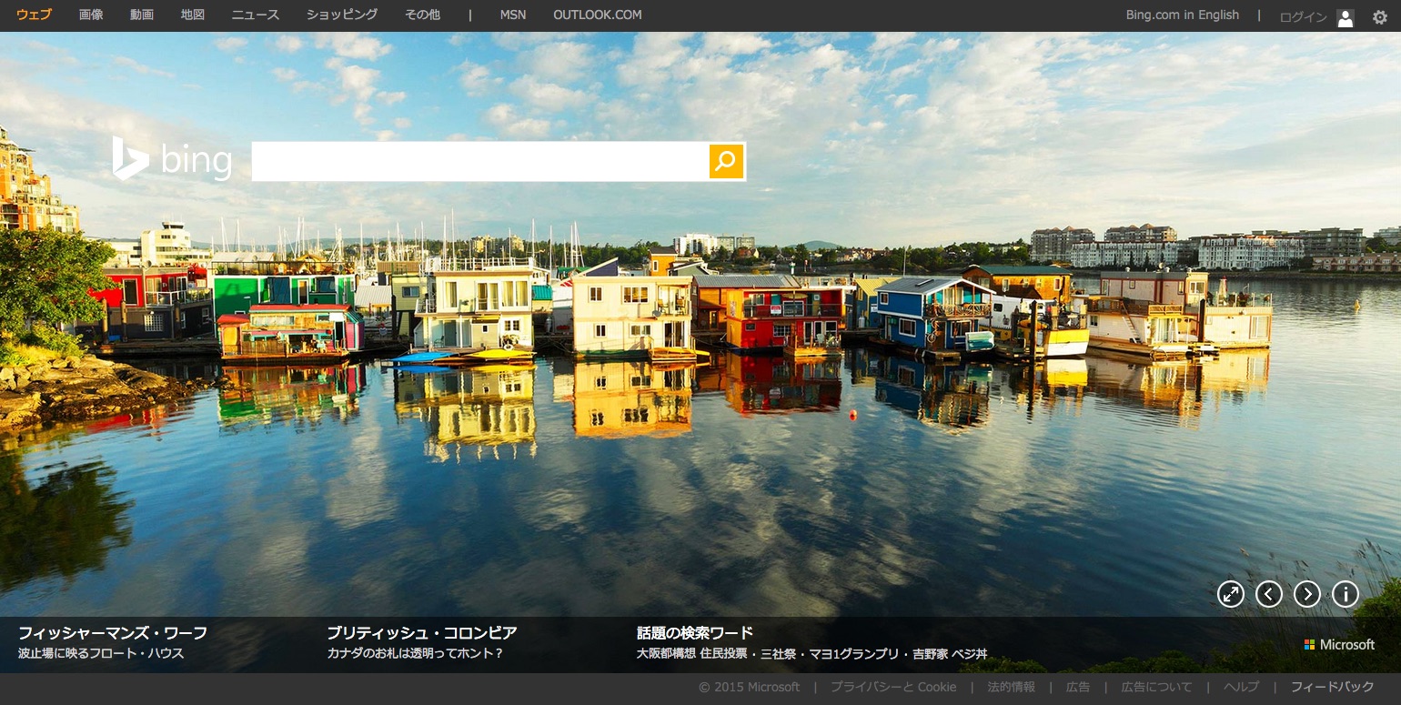Show previous background image
Screen dimensions: 1401x705
tap(1268, 594)
